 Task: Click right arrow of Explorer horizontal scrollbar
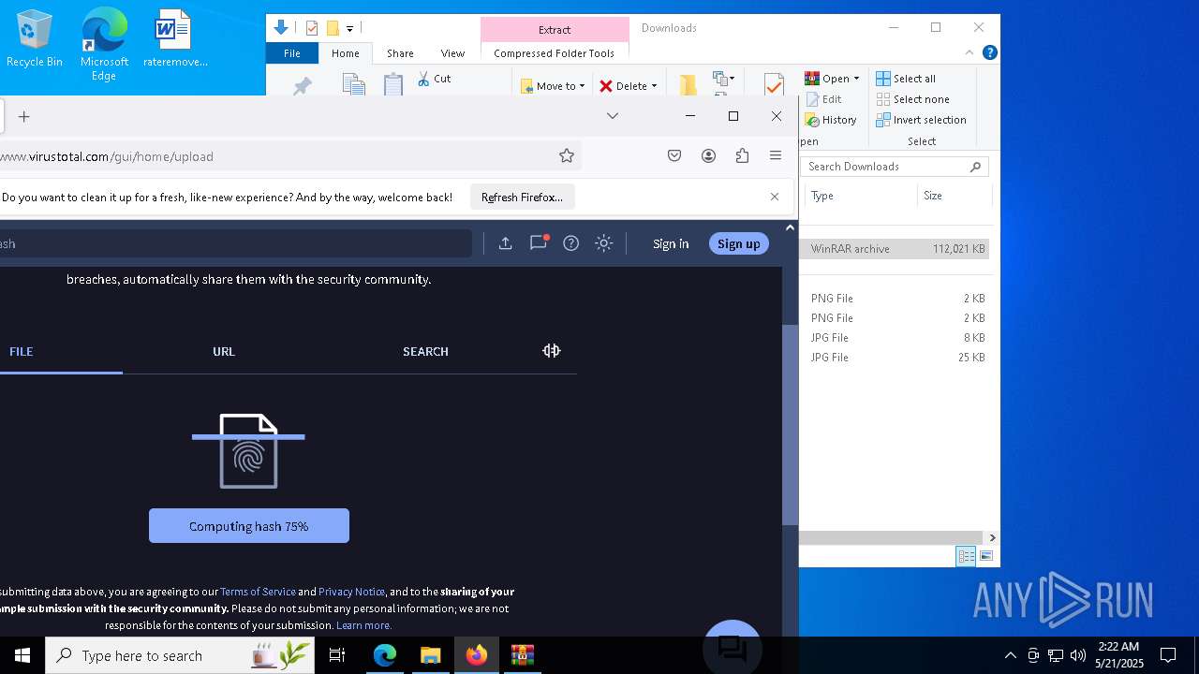992,538
